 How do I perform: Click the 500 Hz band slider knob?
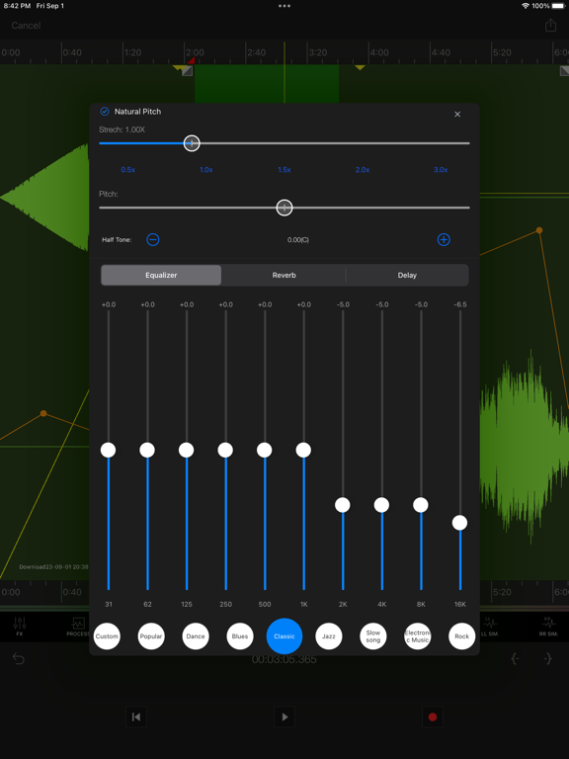click(265, 451)
